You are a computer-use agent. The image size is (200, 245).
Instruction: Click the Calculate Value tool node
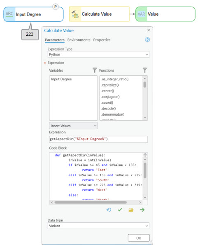click(x=99, y=14)
